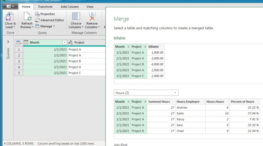Select Billable column header in top merge table
The image size is (263, 146).
[x=156, y=47]
